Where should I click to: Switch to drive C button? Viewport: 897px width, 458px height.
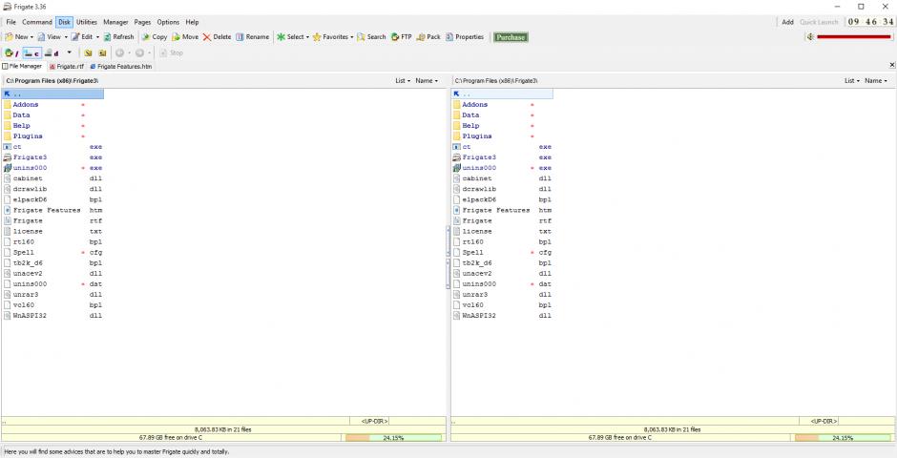(x=32, y=53)
